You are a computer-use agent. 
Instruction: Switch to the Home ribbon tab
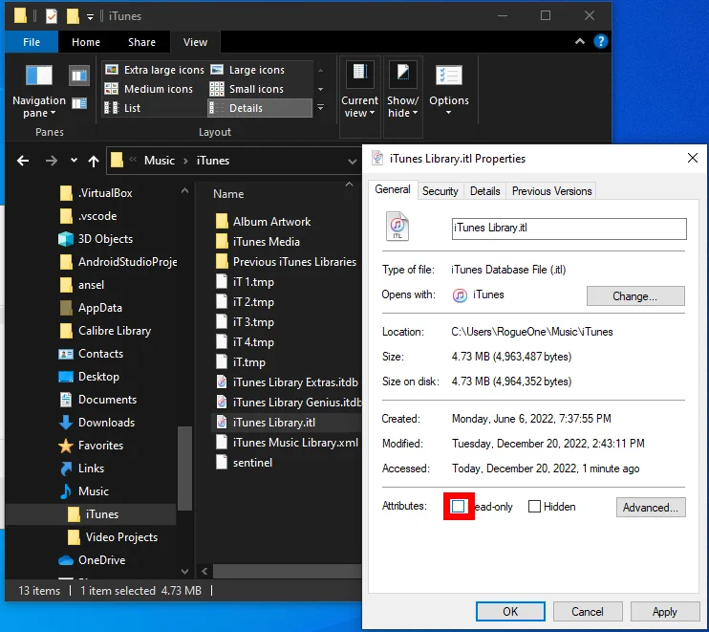pos(86,42)
